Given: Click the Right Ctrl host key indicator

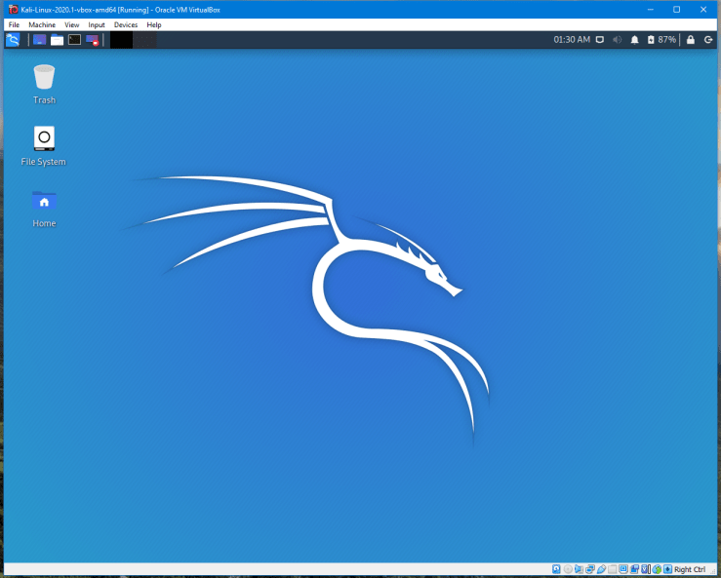Looking at the screenshot, I should [689, 569].
